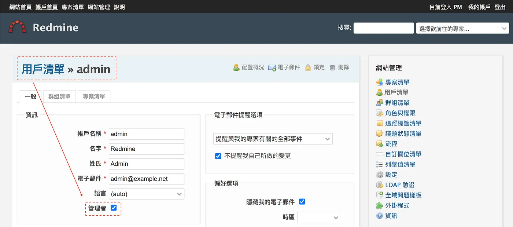Click the Redmine logo icon
Screen dimensions: 513x227
coord(18,27)
